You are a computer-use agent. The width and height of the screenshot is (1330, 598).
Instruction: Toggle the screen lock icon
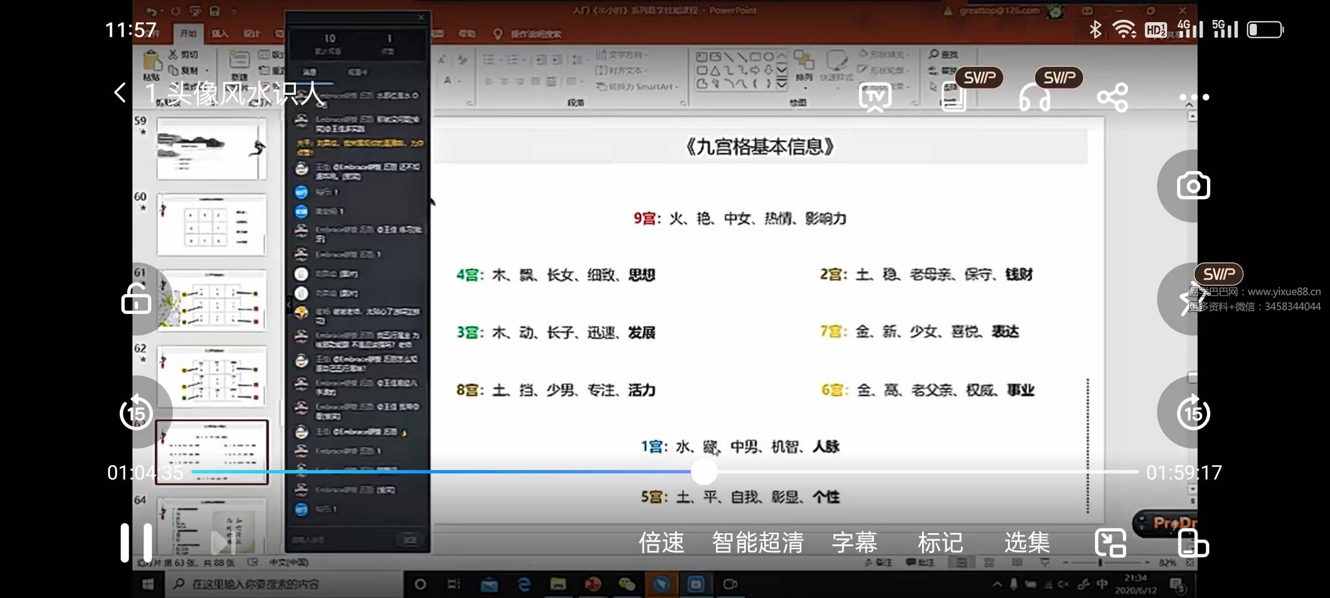point(136,298)
